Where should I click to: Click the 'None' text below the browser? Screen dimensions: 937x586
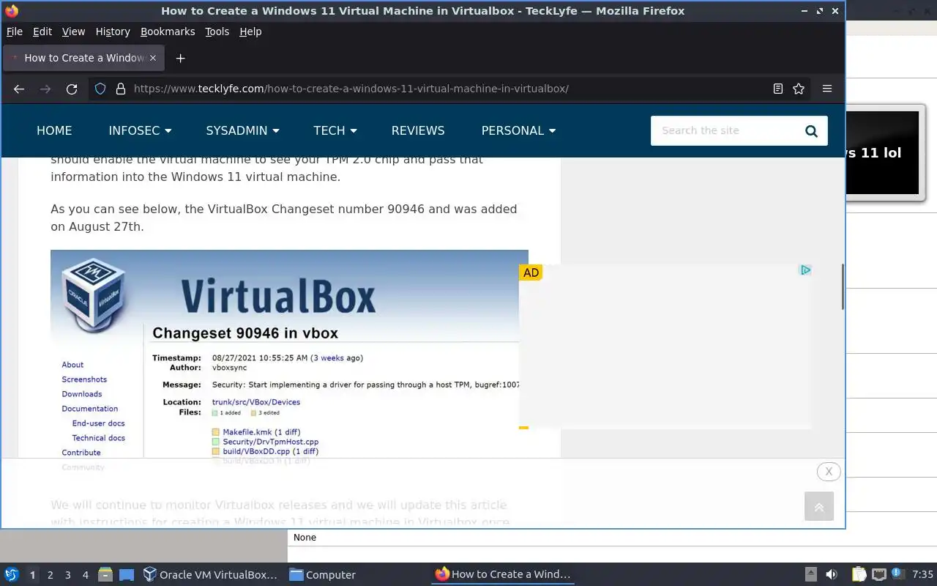tap(305, 538)
